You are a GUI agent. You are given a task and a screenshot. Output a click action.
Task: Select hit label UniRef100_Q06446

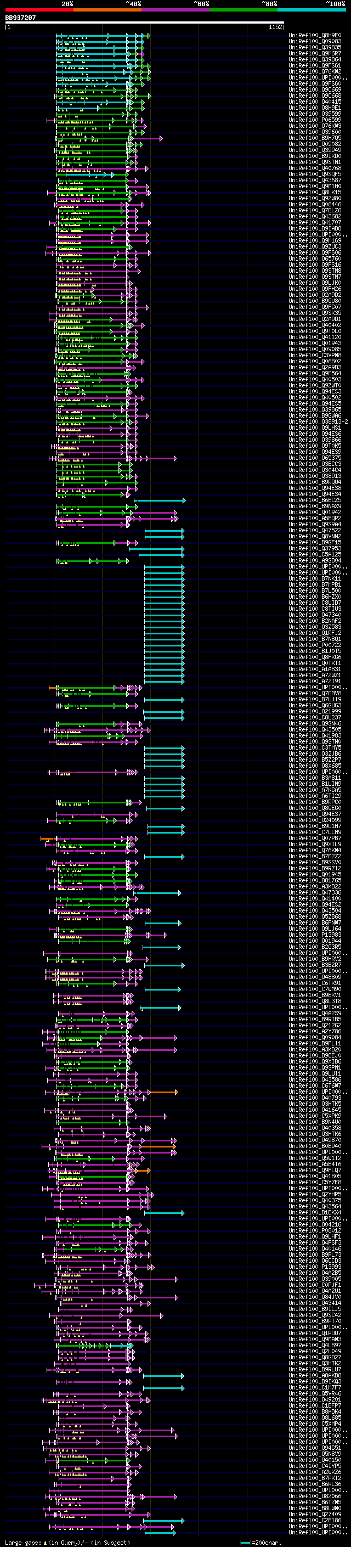point(315,204)
